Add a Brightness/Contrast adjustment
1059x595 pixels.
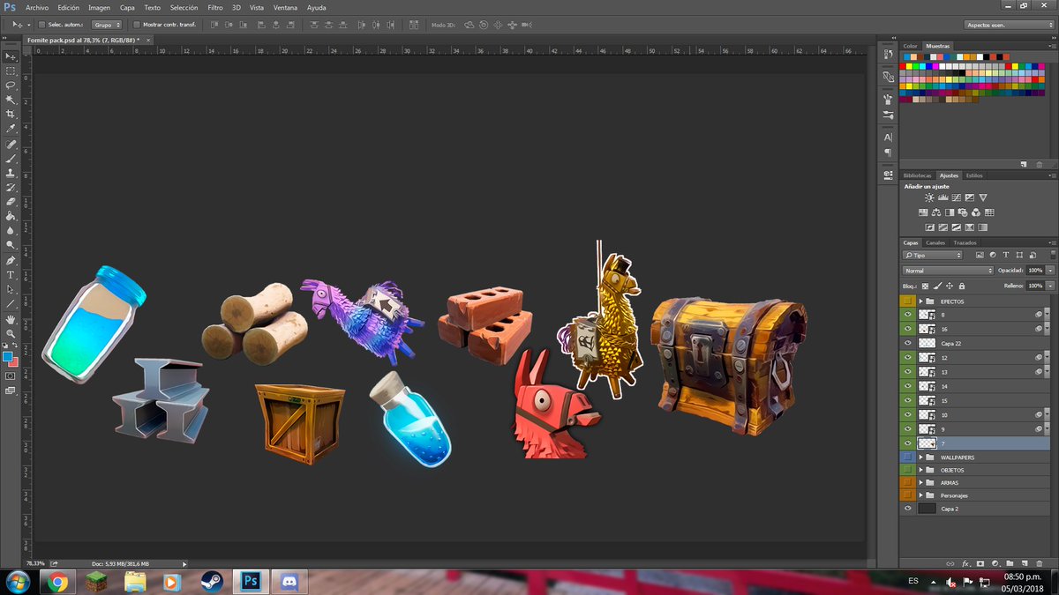[928, 197]
